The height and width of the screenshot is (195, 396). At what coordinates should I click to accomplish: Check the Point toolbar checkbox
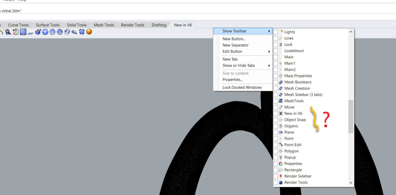coord(276,138)
